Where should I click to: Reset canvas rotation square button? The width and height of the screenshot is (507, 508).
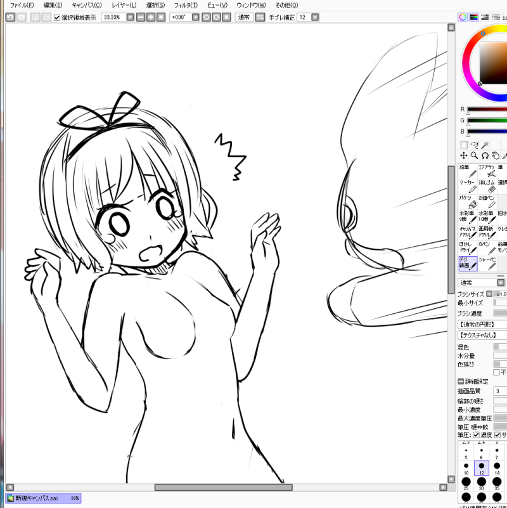[x=227, y=17]
